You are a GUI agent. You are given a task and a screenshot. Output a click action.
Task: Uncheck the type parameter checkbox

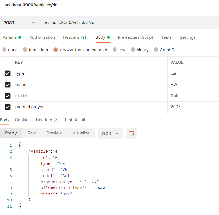(x=8, y=73)
